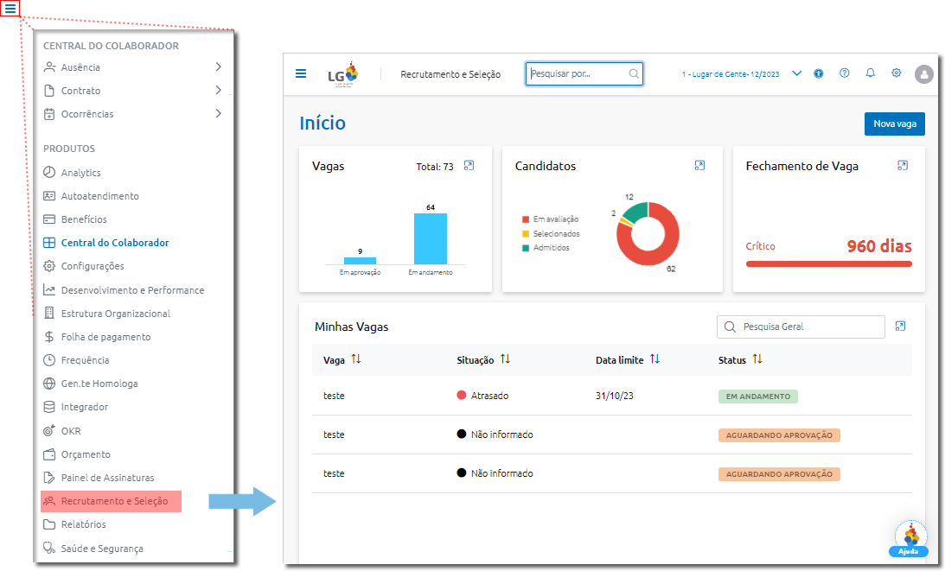The width and height of the screenshot is (945, 571).
Task: Click the user profile avatar
Action: (x=923, y=74)
